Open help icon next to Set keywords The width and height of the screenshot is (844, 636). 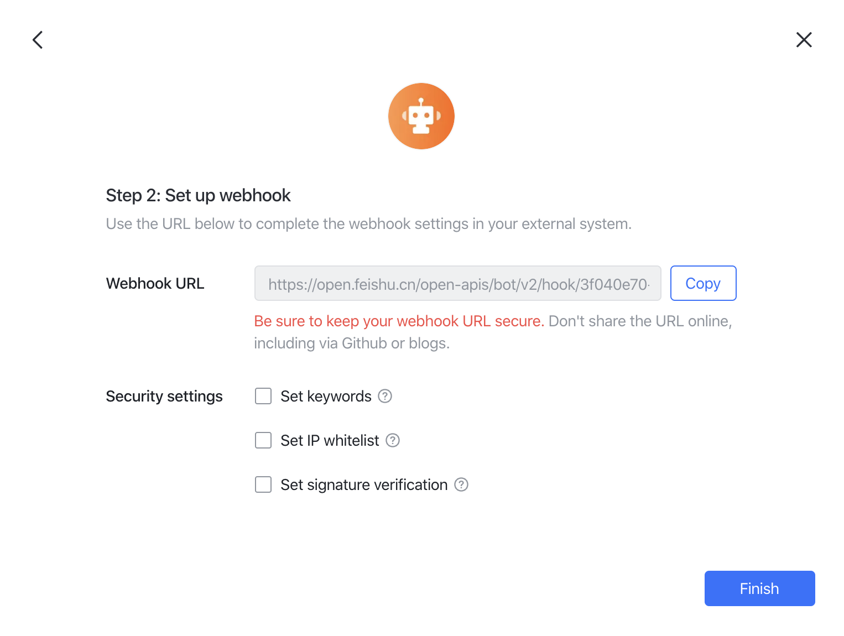(385, 396)
